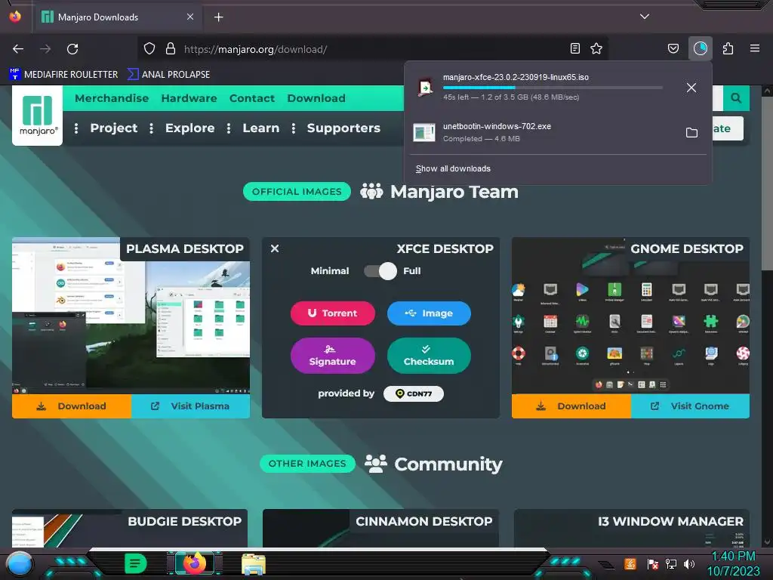Click the XFCE Torrent button

coord(333,313)
